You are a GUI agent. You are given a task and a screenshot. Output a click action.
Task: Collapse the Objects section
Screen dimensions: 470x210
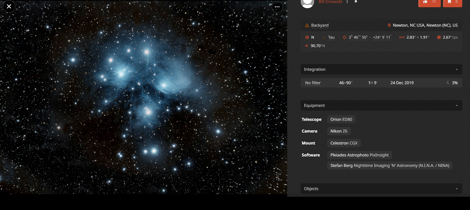[x=381, y=189]
